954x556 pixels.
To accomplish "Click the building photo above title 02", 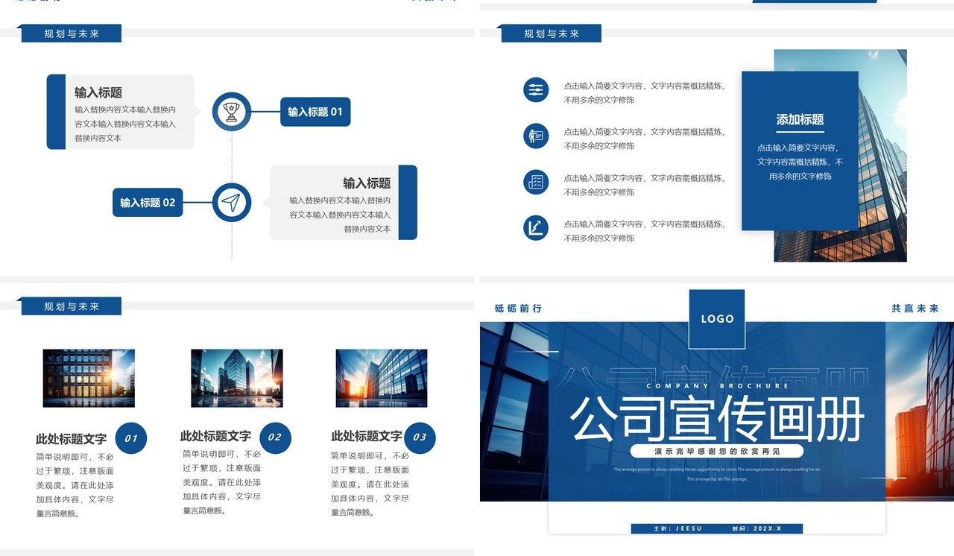I will 237,378.
